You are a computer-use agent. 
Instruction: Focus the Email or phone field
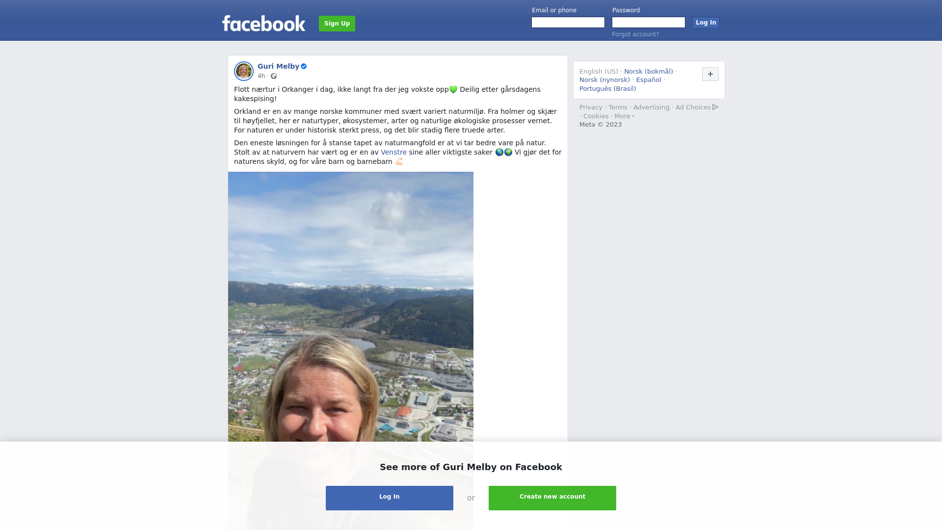click(568, 23)
